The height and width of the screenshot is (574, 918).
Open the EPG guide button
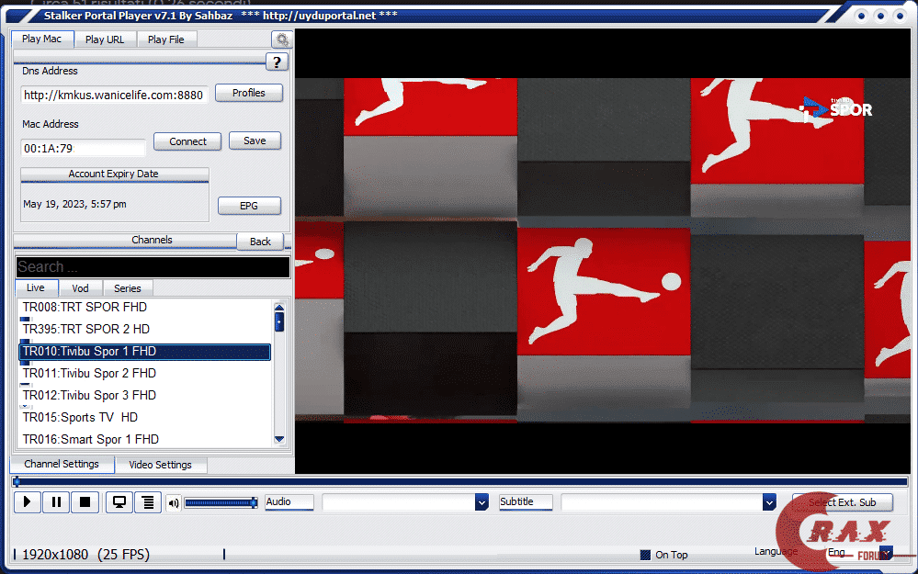point(249,206)
